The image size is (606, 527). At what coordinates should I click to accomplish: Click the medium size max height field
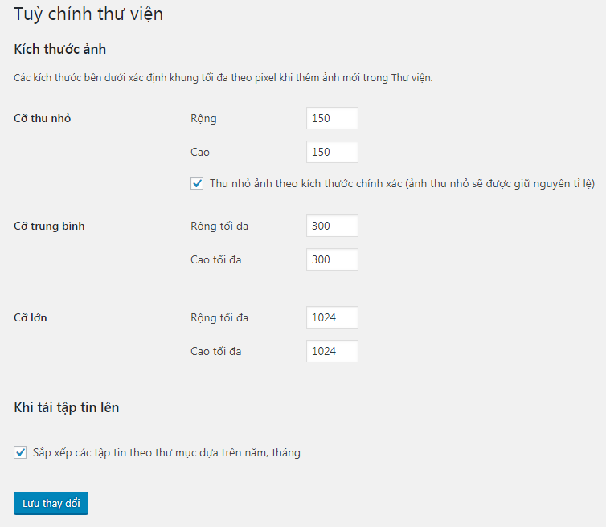332,259
